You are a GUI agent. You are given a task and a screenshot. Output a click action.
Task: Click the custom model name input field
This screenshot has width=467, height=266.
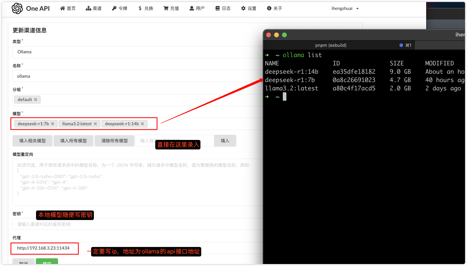(x=175, y=141)
